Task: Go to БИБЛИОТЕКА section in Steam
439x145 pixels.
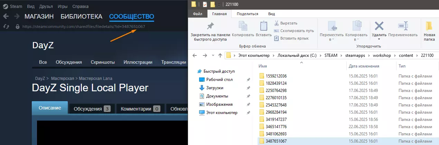Action: tap(82, 17)
